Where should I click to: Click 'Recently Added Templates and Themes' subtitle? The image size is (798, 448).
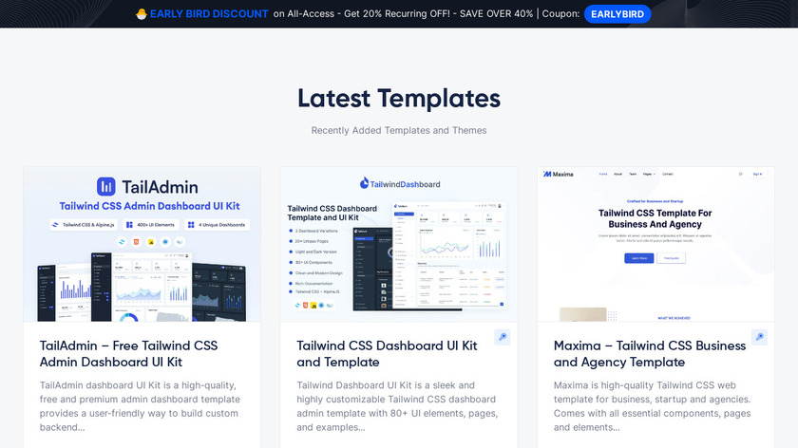coord(399,131)
